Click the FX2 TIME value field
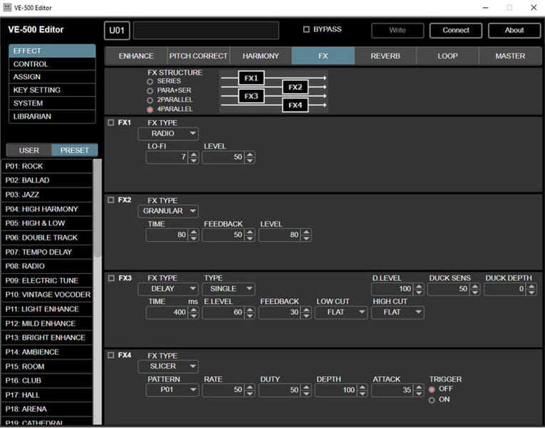Viewport: 545px width, 428px height. tap(168, 235)
